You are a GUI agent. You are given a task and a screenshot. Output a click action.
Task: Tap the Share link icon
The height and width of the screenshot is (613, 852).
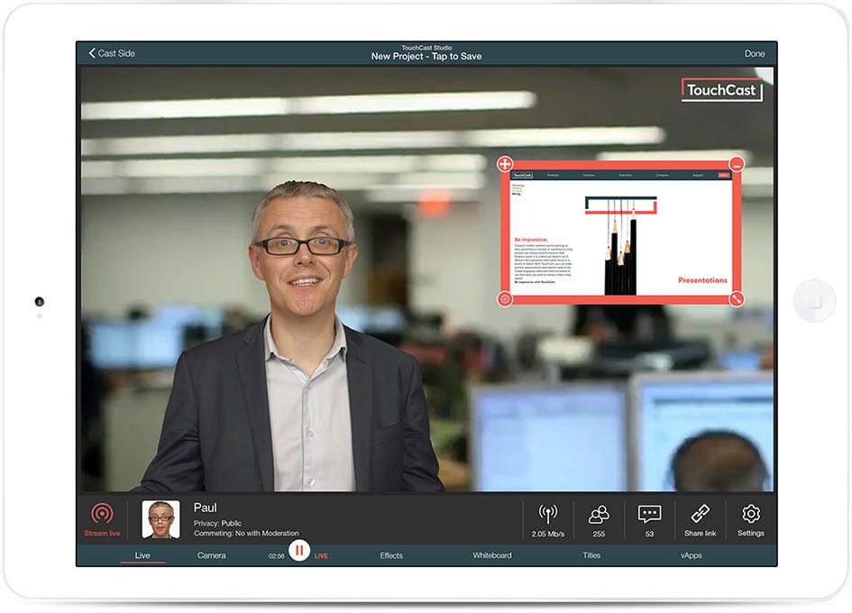coord(700,513)
